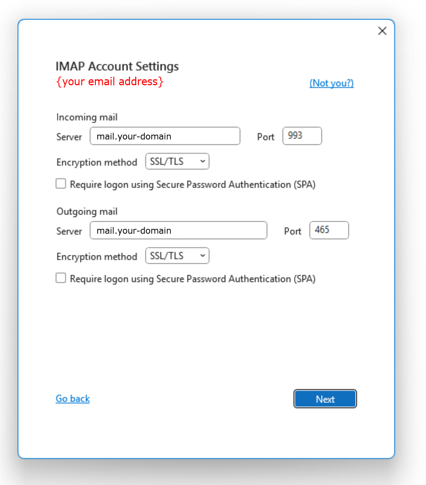Click the Encryption method label under Incoming mail
Screen dimensions: 426x485
pyautogui.click(x=97, y=162)
